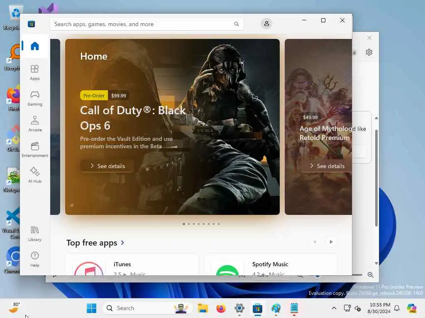
Task: Open the settings gear in the background window
Action: coord(369,52)
